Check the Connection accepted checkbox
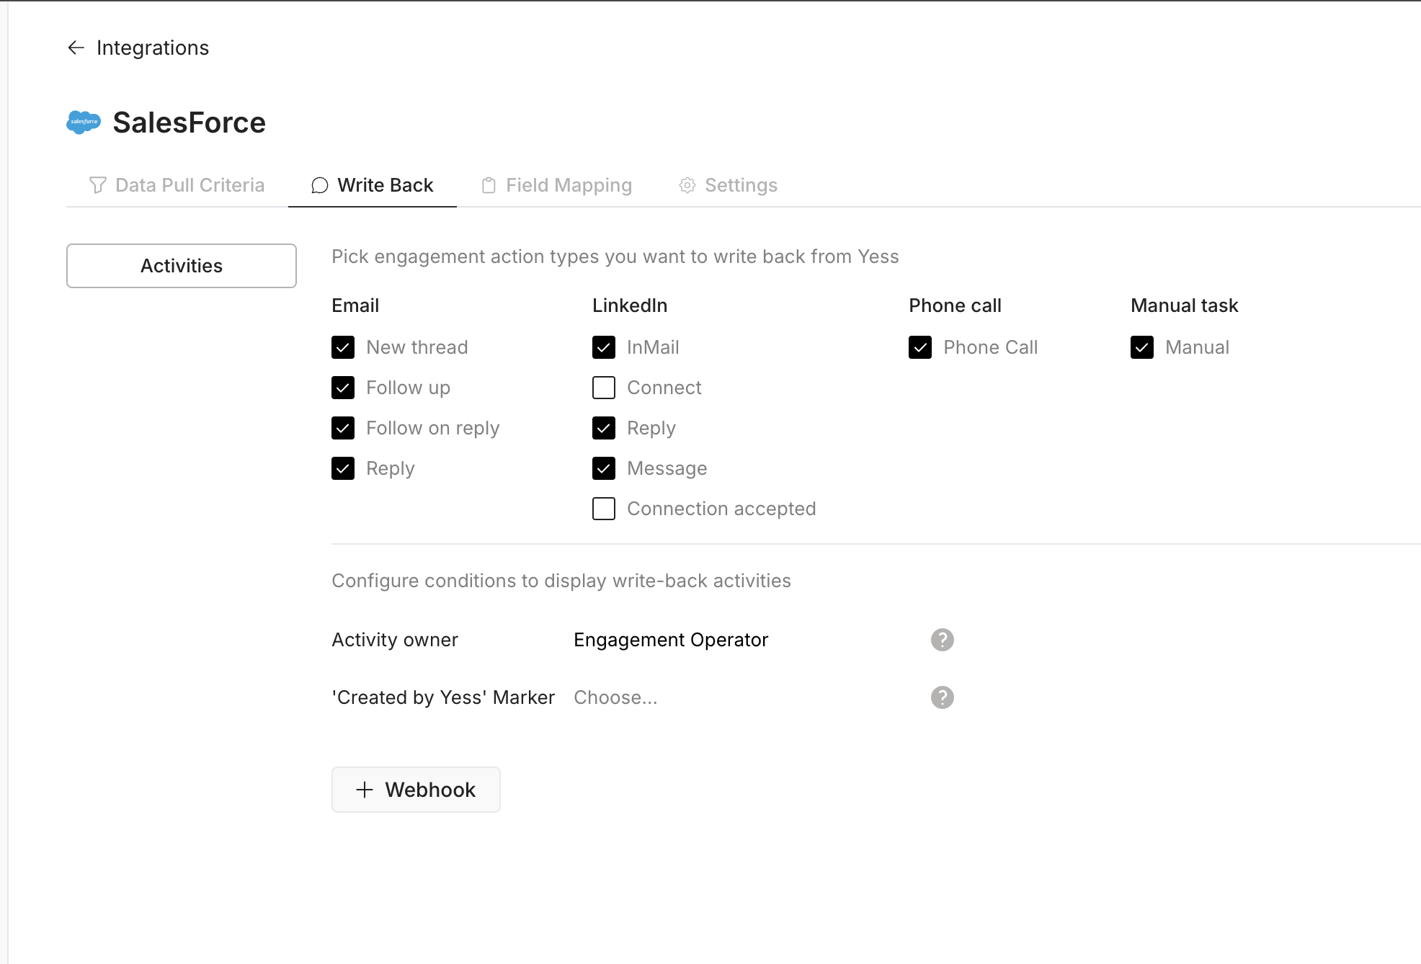This screenshot has height=964, width=1421. tap(604, 509)
